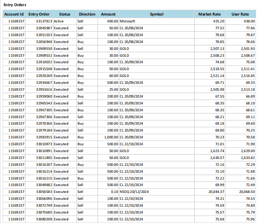Click the Active status cell
Image resolution: width=259 pixels, height=224 pixels.
(x=59, y=21)
